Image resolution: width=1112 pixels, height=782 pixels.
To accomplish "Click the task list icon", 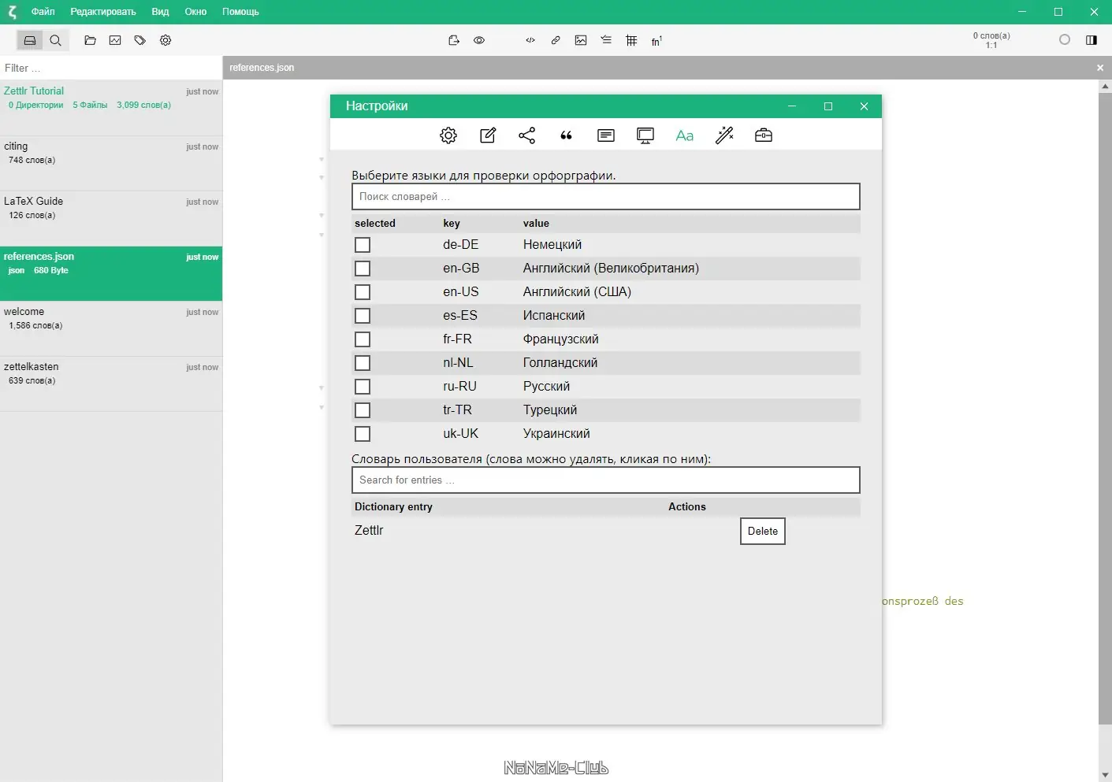I will (x=606, y=40).
